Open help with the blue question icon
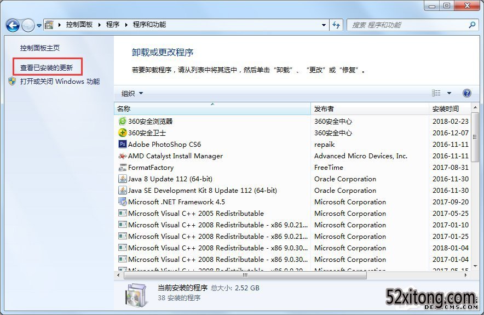Viewport: 484px width, 315px height. click(x=466, y=93)
